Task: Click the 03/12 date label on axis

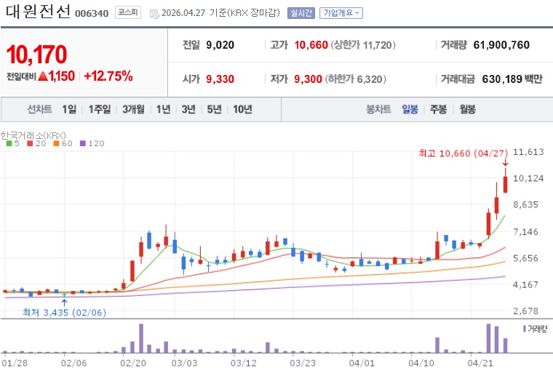Action: (x=243, y=364)
